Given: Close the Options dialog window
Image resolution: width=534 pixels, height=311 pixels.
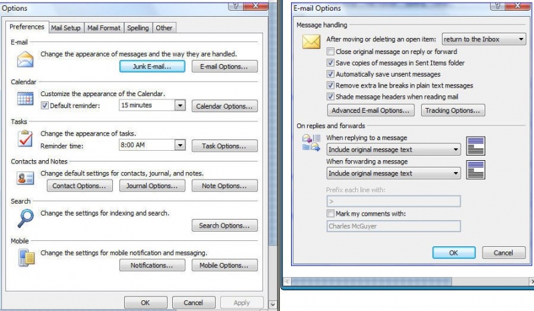Looking at the screenshot, I should [x=256, y=6].
